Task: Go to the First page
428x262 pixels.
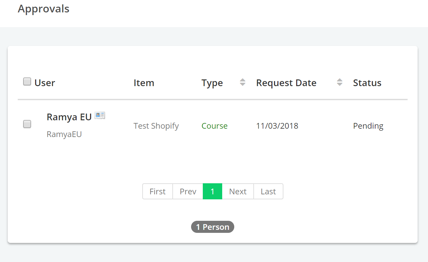Action: [x=158, y=191]
